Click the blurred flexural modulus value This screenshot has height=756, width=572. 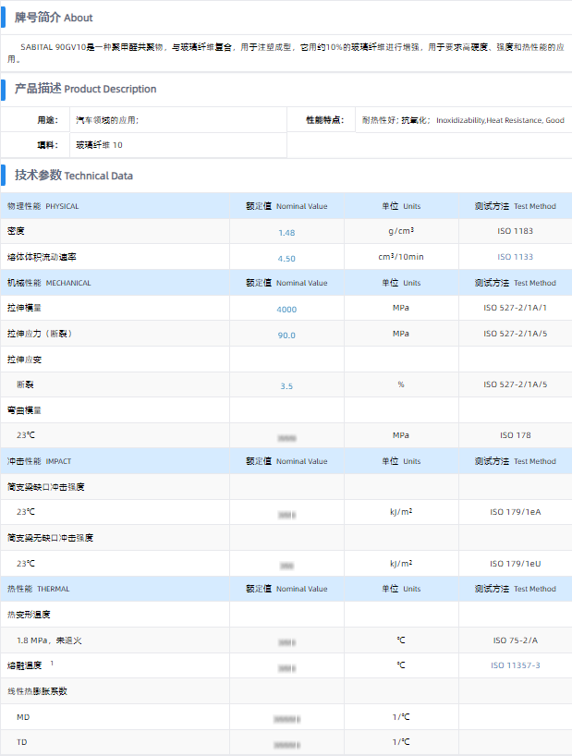(x=286, y=436)
